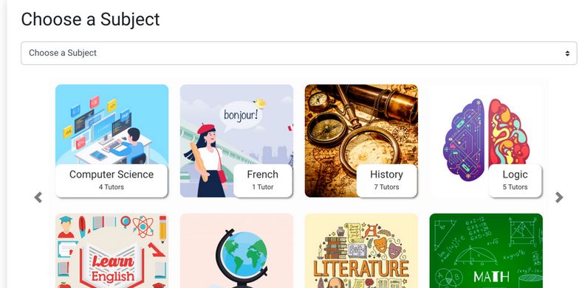This screenshot has height=288, width=579.
Task: Open the Choose a Subject dropdown
Action: 298,53
